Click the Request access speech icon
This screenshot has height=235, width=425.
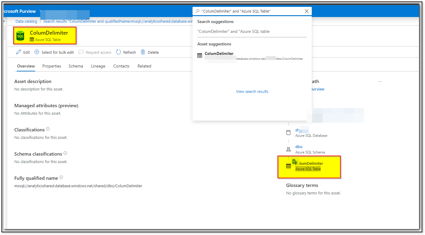point(81,52)
